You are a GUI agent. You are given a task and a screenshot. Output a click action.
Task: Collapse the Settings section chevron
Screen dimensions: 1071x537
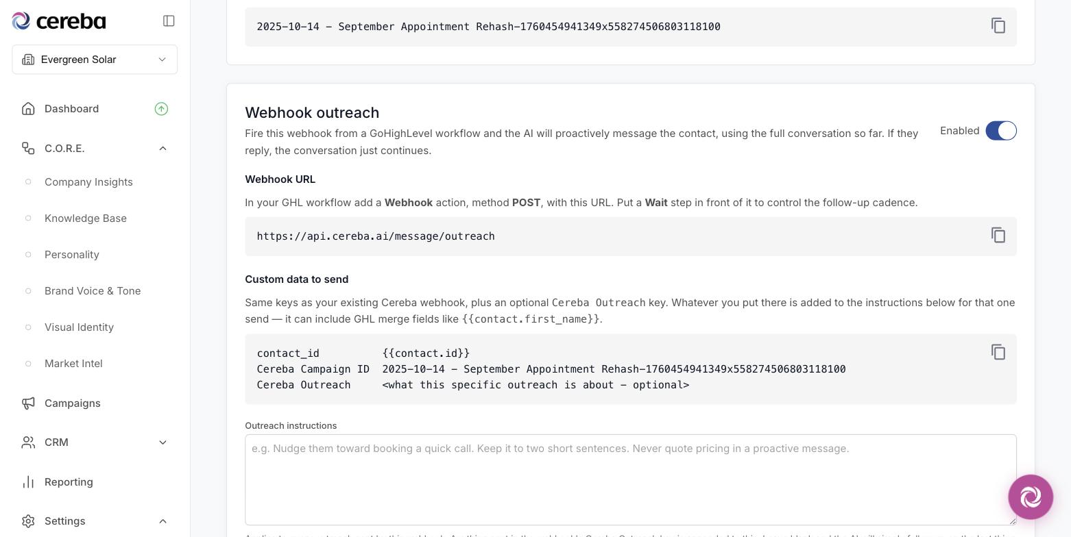(163, 521)
